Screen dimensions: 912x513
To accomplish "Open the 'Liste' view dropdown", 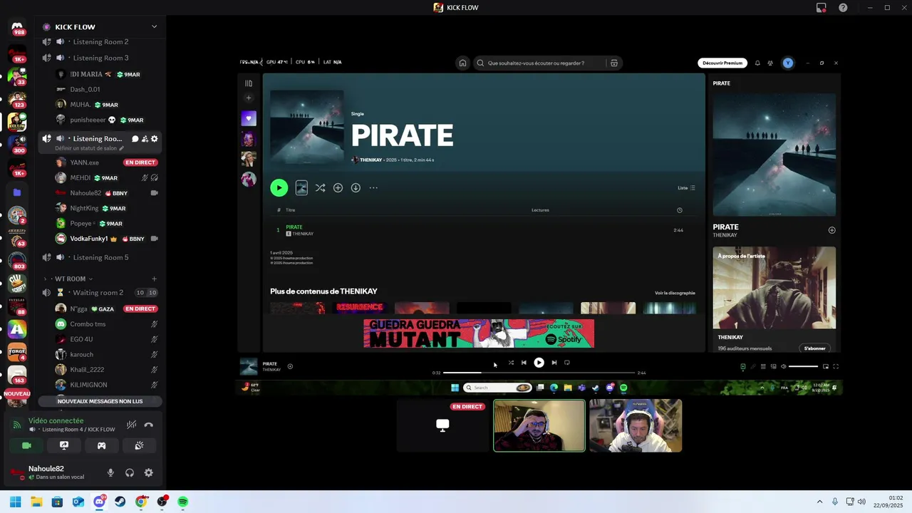I will (686, 188).
